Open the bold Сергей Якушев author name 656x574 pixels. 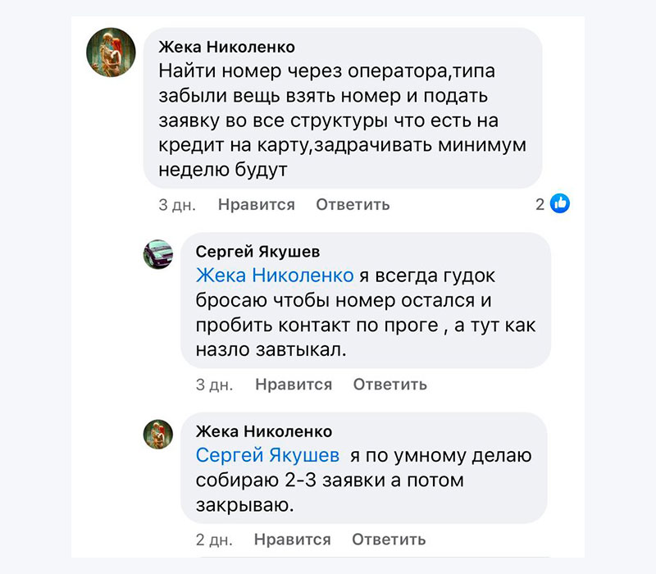point(258,251)
